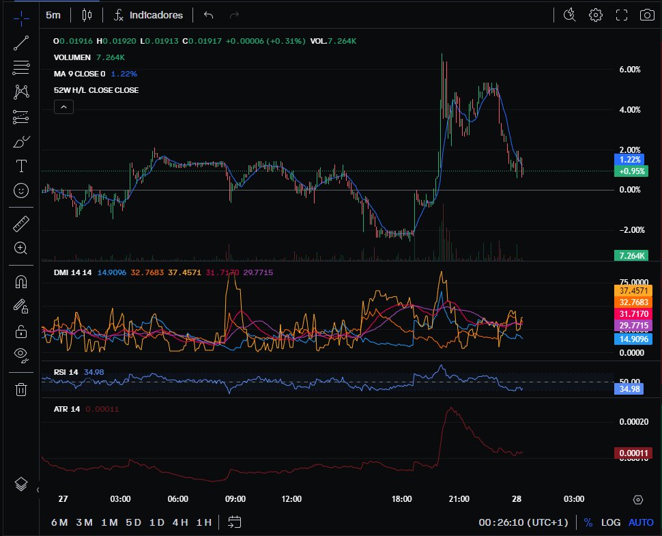Open the horizontal lines tool group
Image resolution: width=662 pixels, height=536 pixels.
pyautogui.click(x=21, y=68)
